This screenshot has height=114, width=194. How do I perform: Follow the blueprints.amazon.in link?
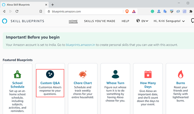(x=80, y=45)
